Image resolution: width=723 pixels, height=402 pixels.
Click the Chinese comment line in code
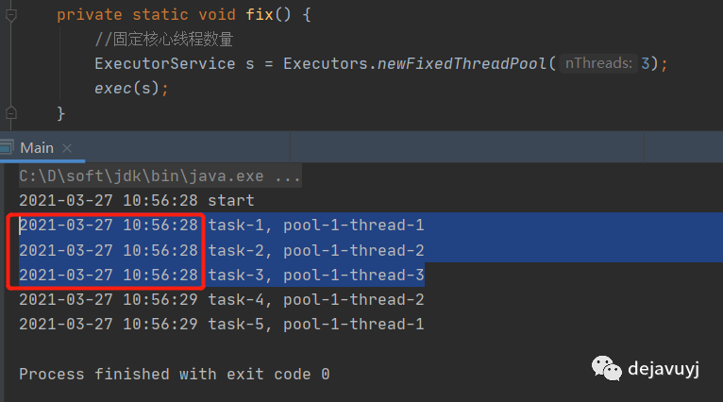click(x=164, y=40)
